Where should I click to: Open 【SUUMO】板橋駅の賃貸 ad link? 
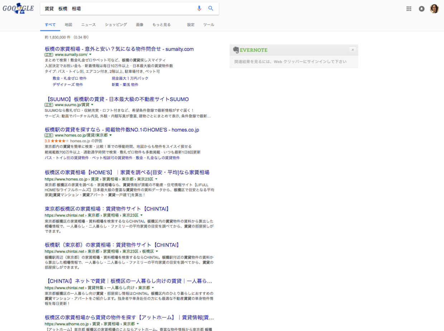[x=117, y=99]
